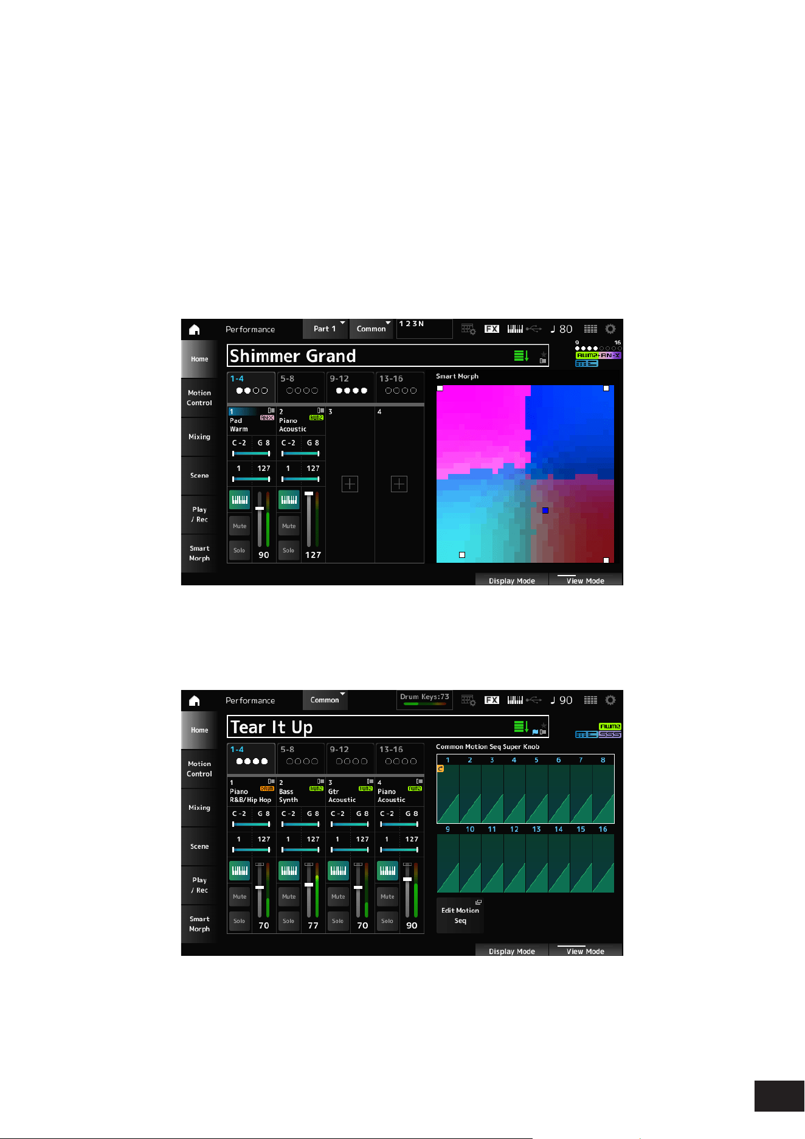Click Display Mode on Shimmer Grand screen

click(512, 579)
